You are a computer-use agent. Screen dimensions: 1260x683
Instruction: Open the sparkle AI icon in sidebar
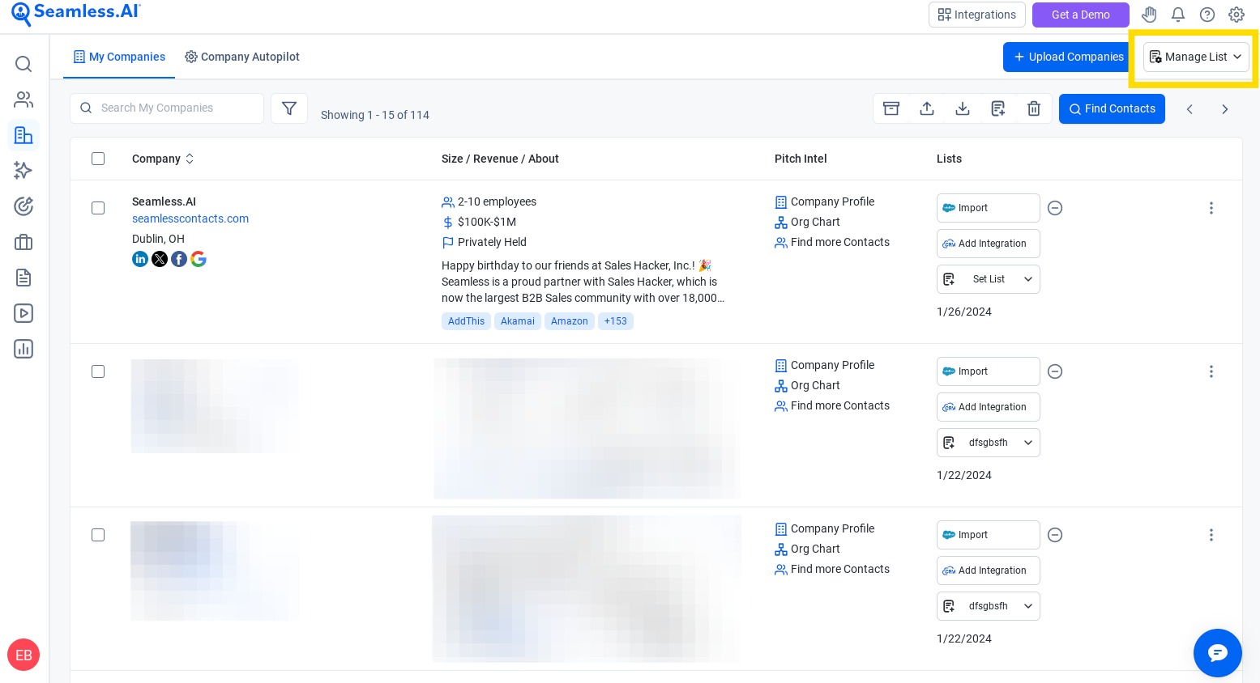pos(23,171)
